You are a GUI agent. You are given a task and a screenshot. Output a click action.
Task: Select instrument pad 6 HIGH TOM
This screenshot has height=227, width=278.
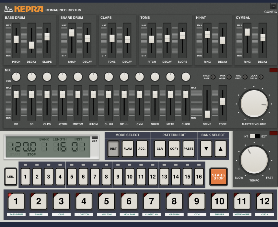pyautogui.click(x=129, y=201)
